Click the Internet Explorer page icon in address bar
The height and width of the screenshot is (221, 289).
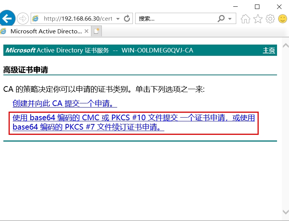[x=36, y=18]
